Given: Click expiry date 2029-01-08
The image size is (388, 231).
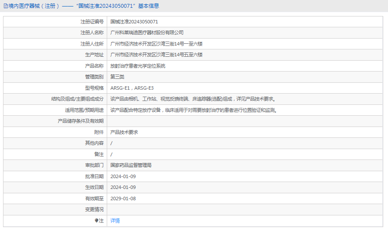Looking at the screenshot, I should click(123, 198).
